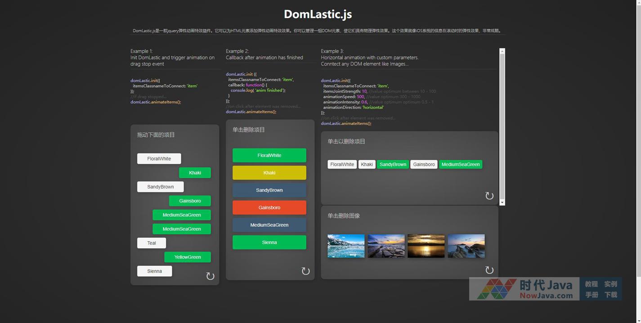Click the vertical scrollbar thumb beside Example 3
Viewport: 641px width, 323px height.
[502, 126]
